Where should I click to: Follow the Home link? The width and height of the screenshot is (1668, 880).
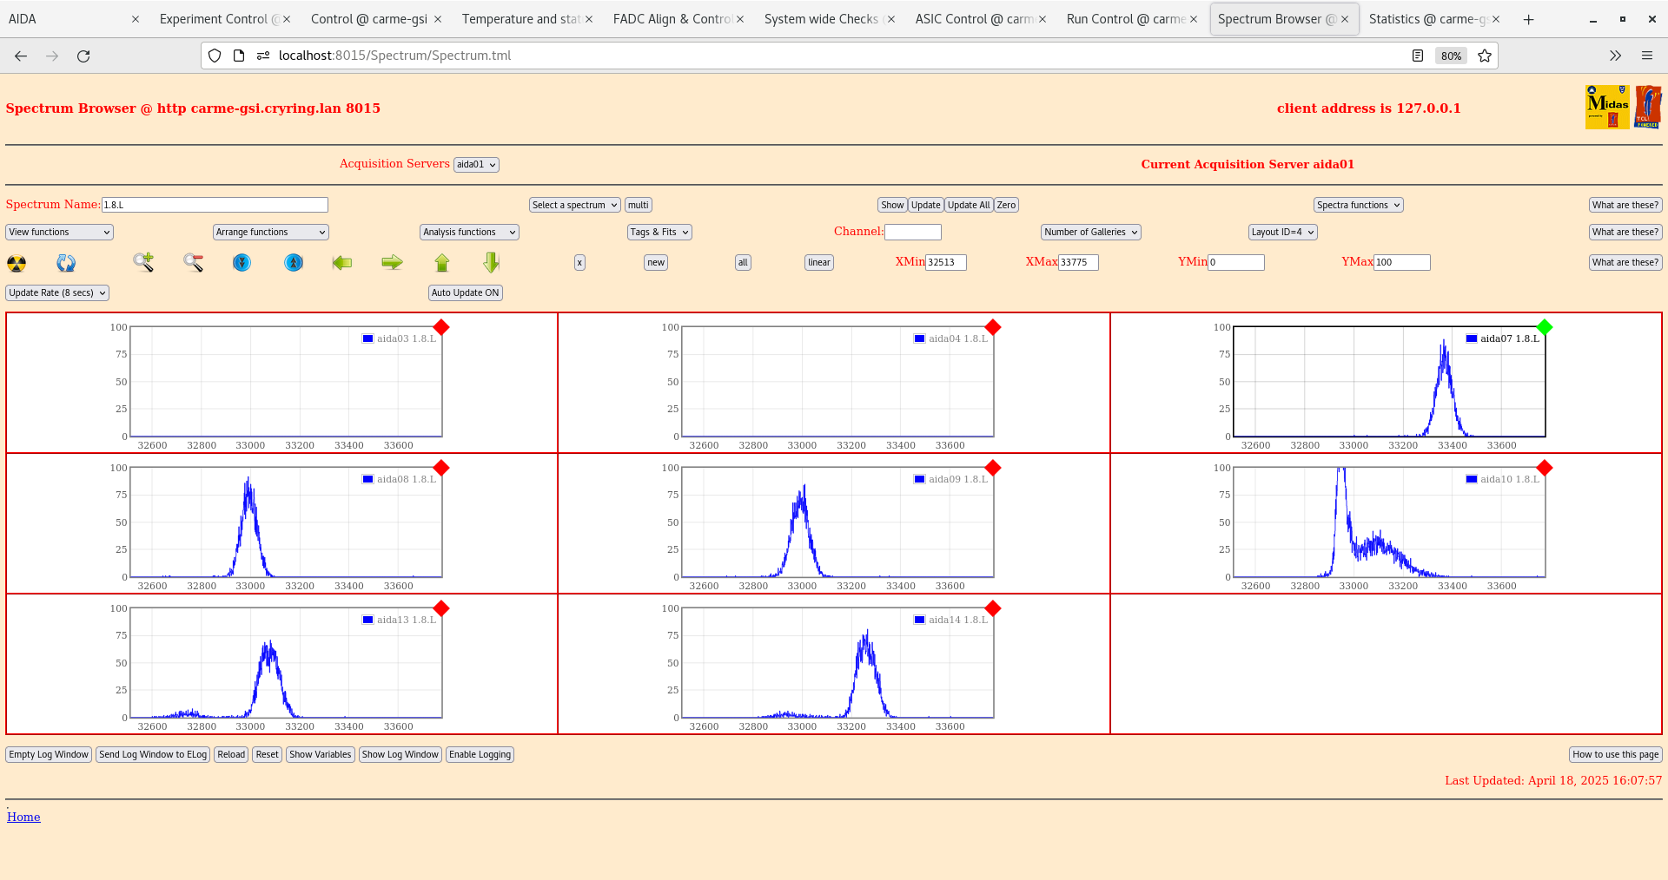(23, 817)
